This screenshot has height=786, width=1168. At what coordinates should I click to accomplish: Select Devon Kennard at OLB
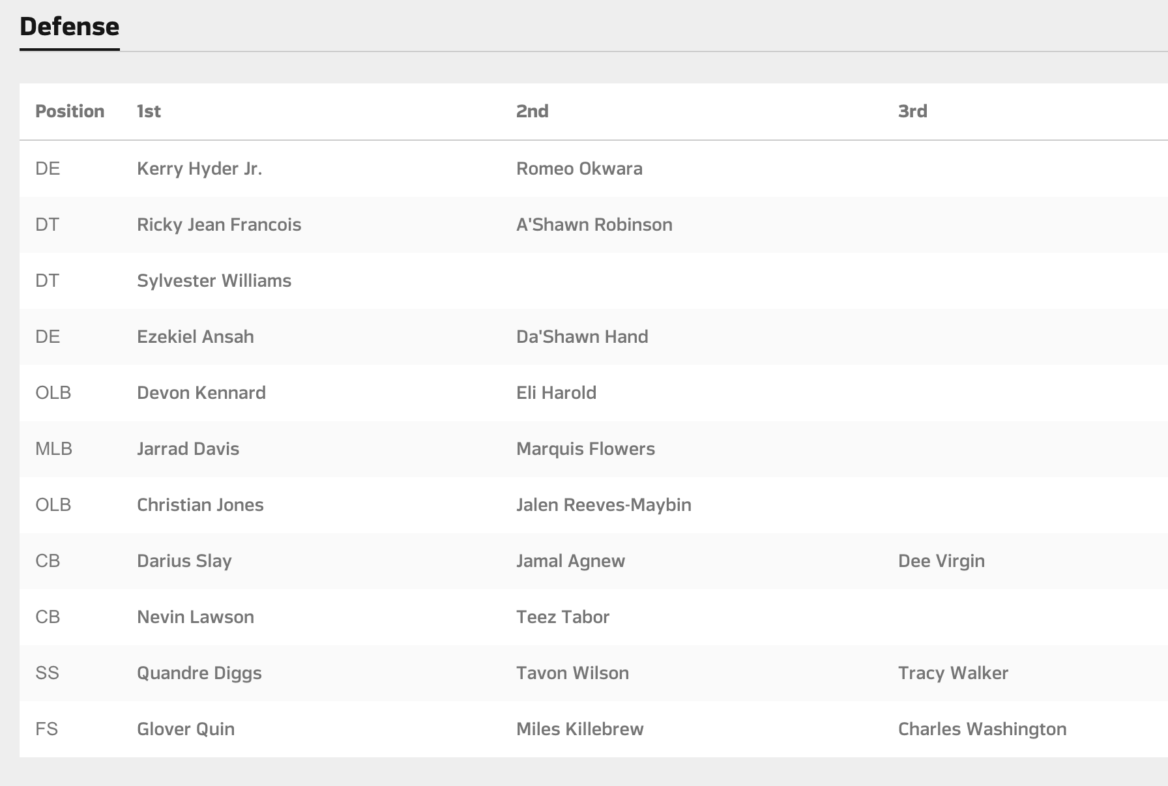click(201, 393)
